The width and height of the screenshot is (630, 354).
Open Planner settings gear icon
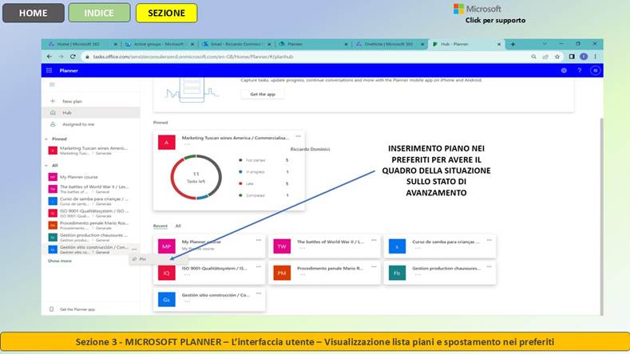[x=564, y=70]
